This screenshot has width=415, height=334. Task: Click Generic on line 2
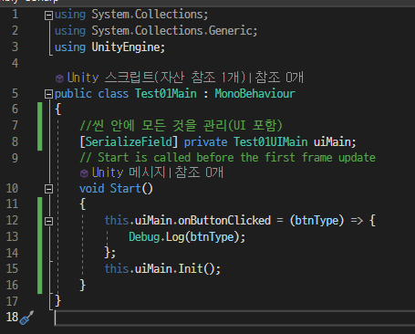pos(230,31)
